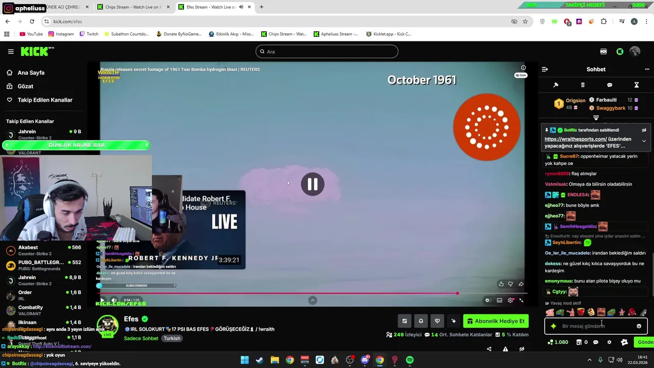Click Abonelik Hediye Et button
This screenshot has width=654, height=368.
[x=496, y=321]
